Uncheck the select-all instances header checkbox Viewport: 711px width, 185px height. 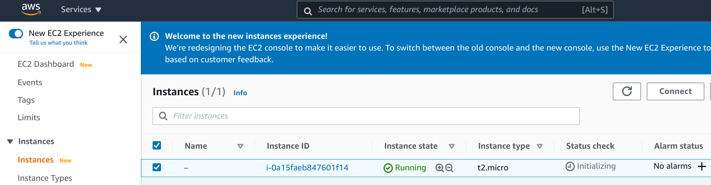coord(157,145)
